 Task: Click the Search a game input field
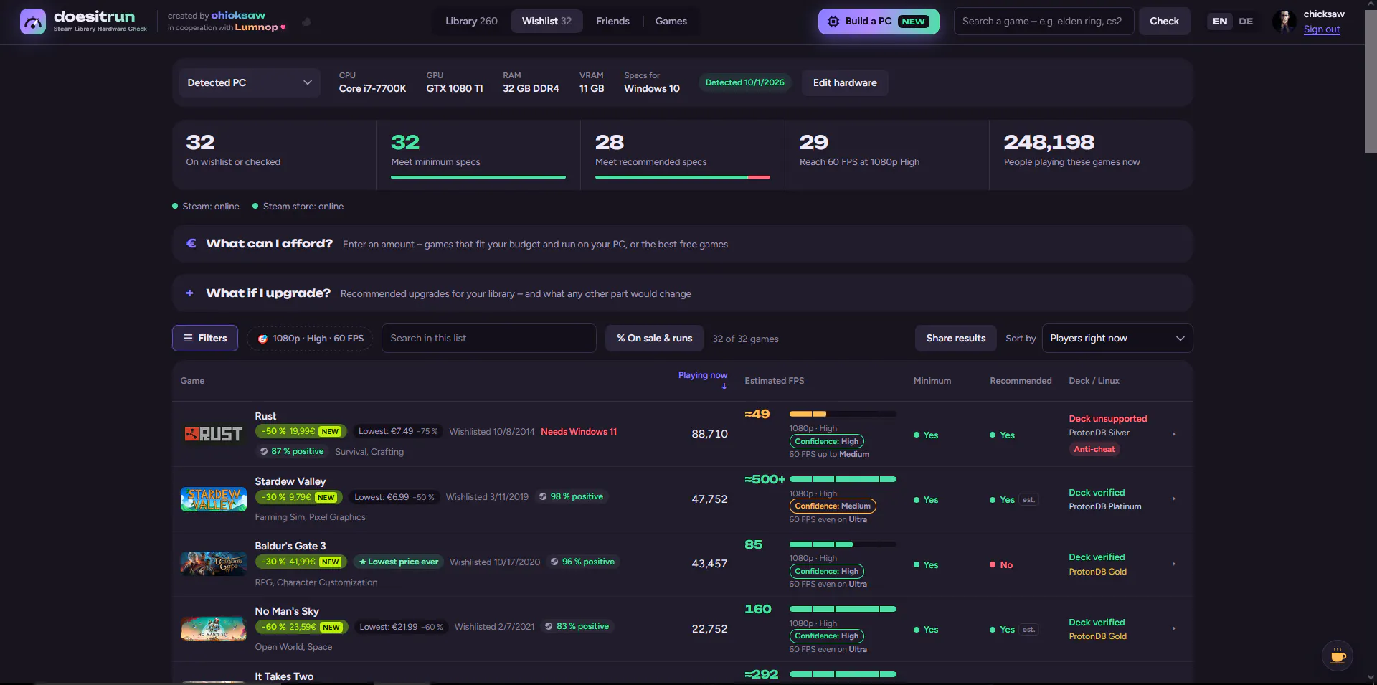point(1044,22)
